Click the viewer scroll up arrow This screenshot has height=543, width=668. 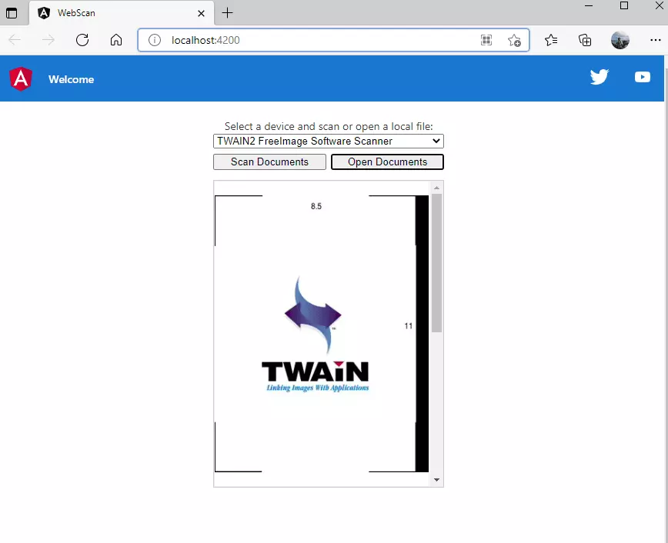point(436,188)
